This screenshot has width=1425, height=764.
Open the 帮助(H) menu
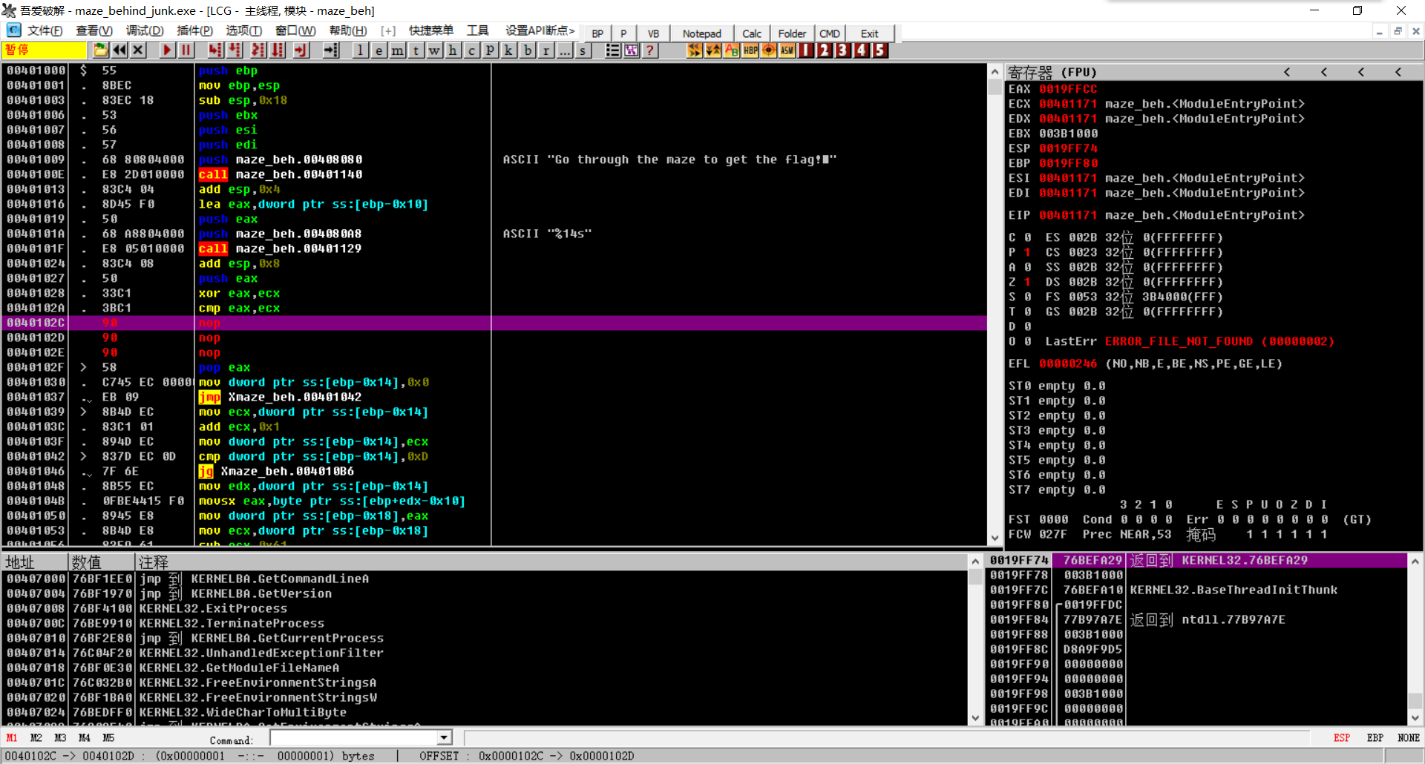click(x=348, y=30)
